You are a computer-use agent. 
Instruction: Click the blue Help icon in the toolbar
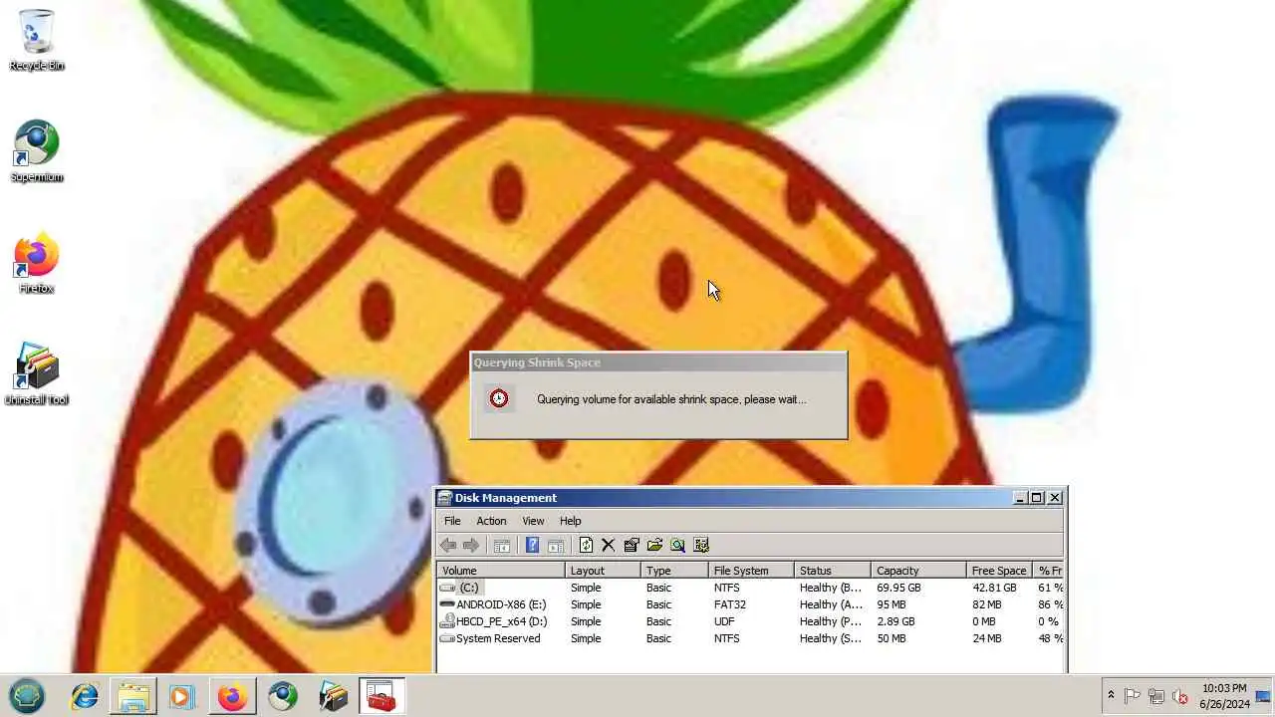532,545
